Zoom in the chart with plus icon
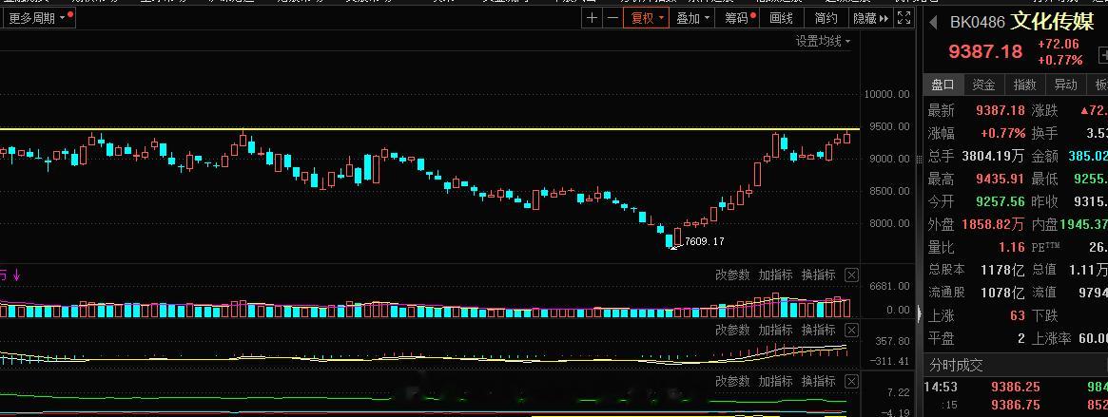The image size is (1108, 417). pyautogui.click(x=592, y=18)
